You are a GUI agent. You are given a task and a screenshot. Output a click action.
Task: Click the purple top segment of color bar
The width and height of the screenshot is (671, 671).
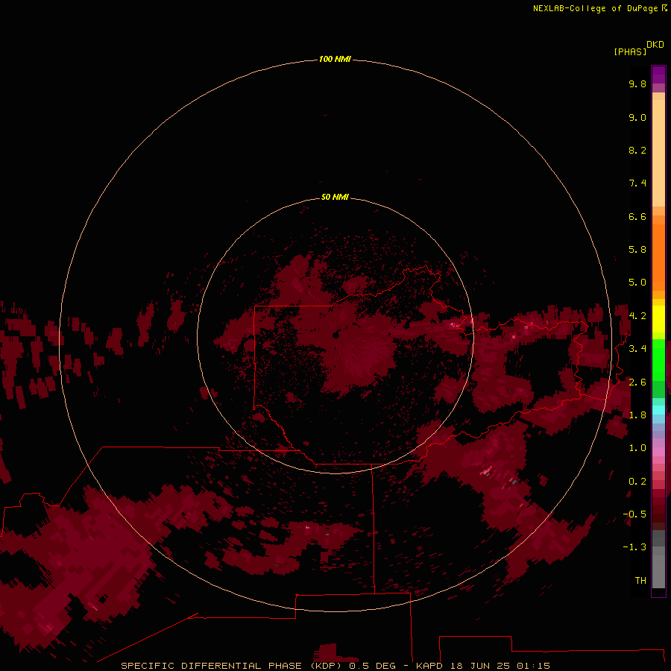pyautogui.click(x=658, y=75)
